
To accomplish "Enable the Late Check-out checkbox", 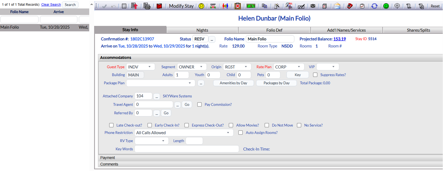I will click(111, 125).
